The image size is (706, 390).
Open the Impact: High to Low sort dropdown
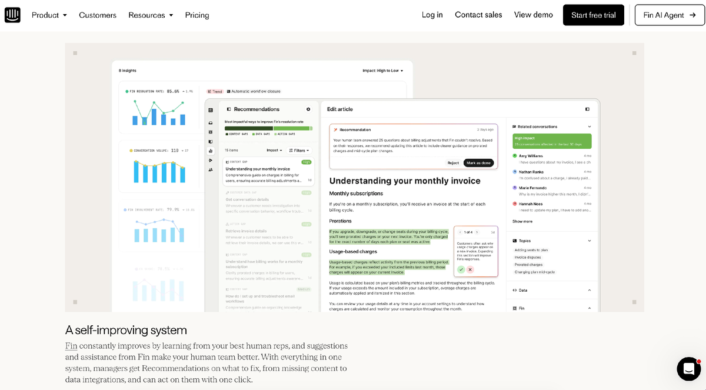(x=383, y=71)
